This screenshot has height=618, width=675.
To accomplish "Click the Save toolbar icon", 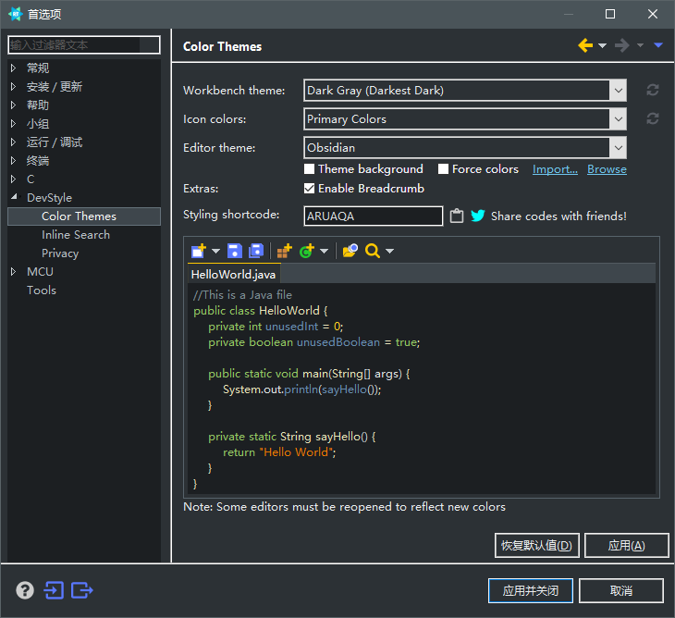I will pos(235,251).
